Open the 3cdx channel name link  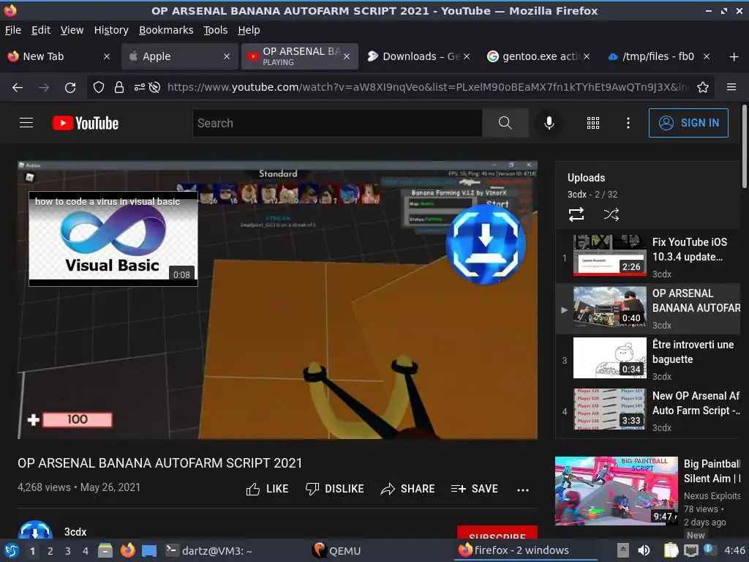[x=75, y=532]
